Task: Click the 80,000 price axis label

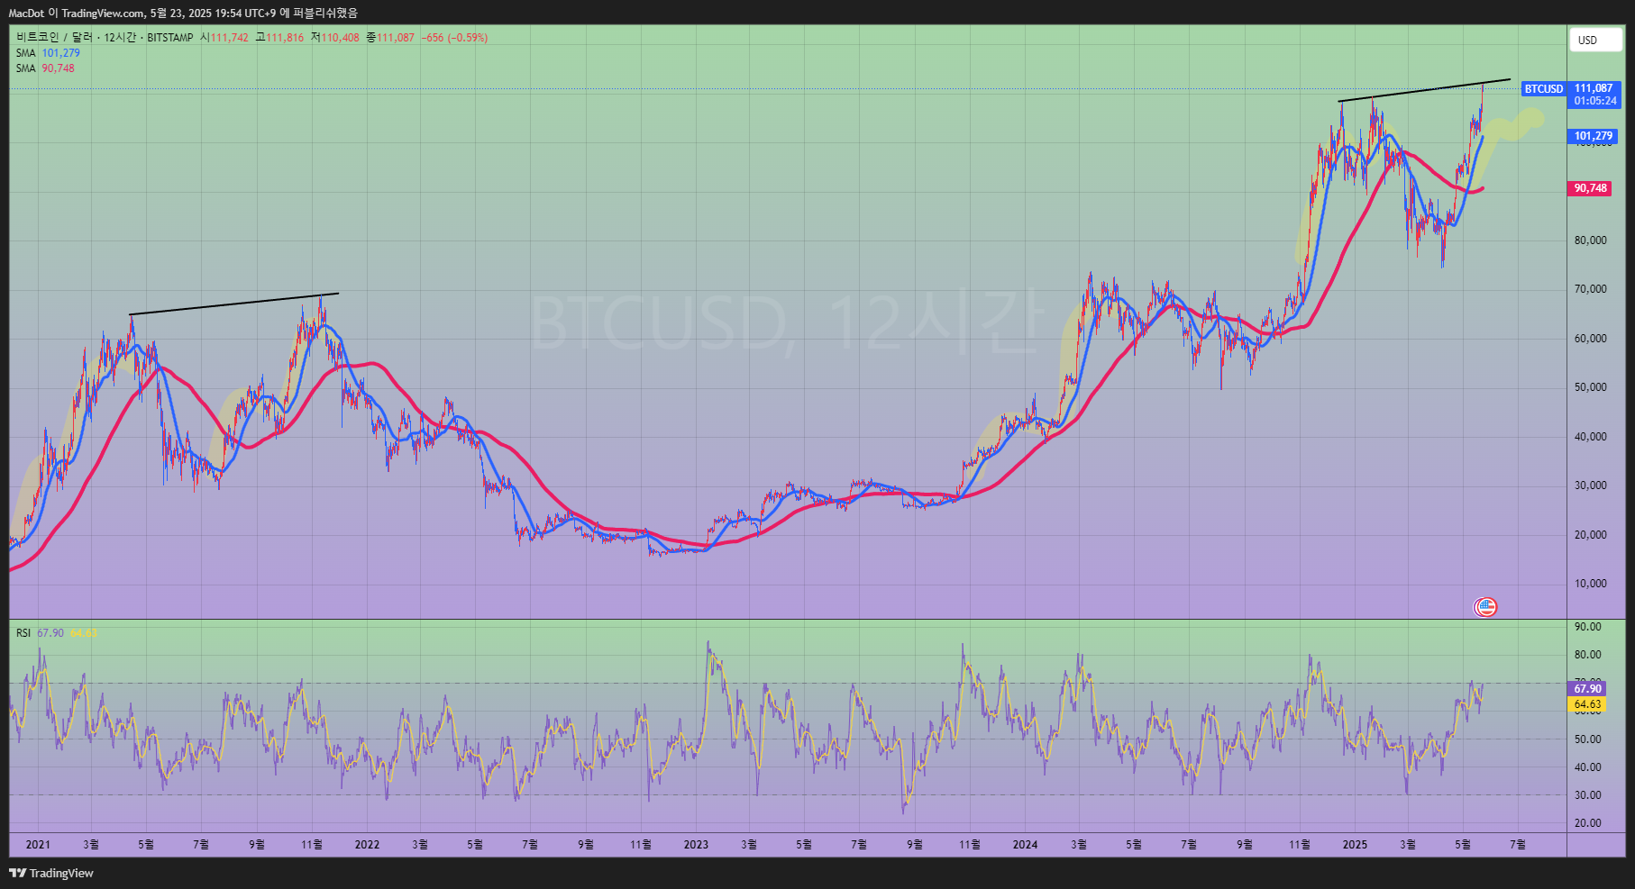Action: point(1591,240)
